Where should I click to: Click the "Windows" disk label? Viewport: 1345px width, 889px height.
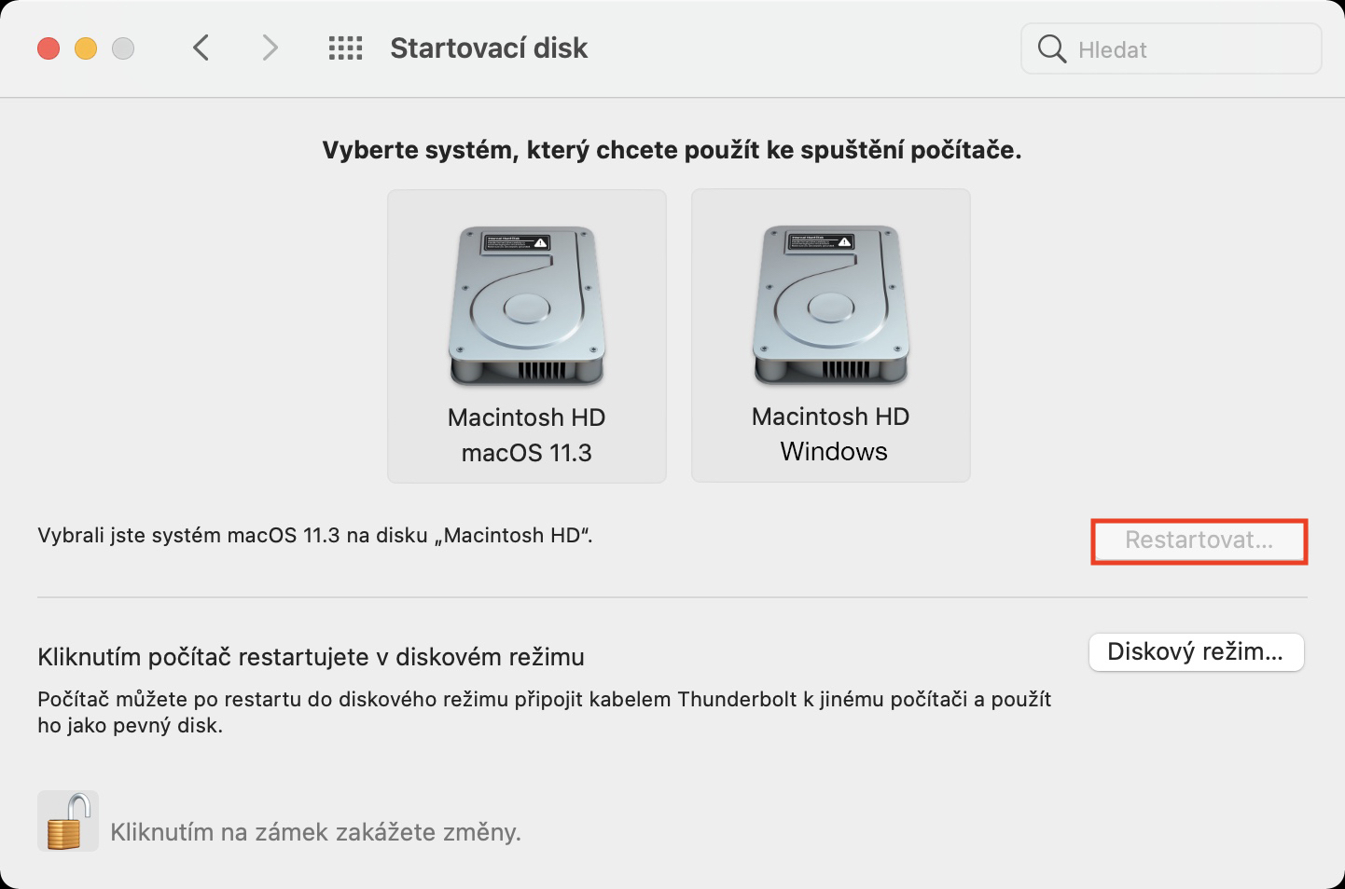click(834, 452)
